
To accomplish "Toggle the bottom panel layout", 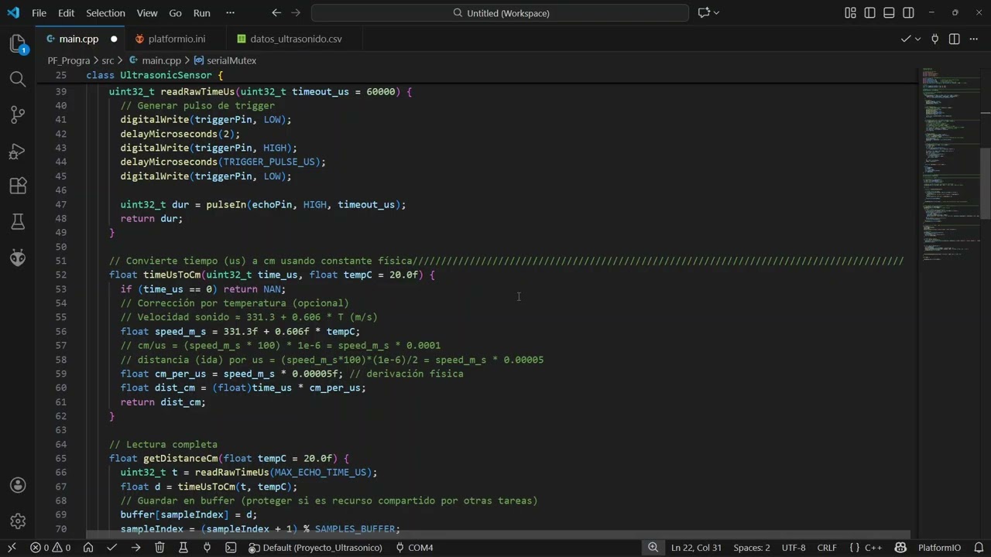I will pos(889,13).
